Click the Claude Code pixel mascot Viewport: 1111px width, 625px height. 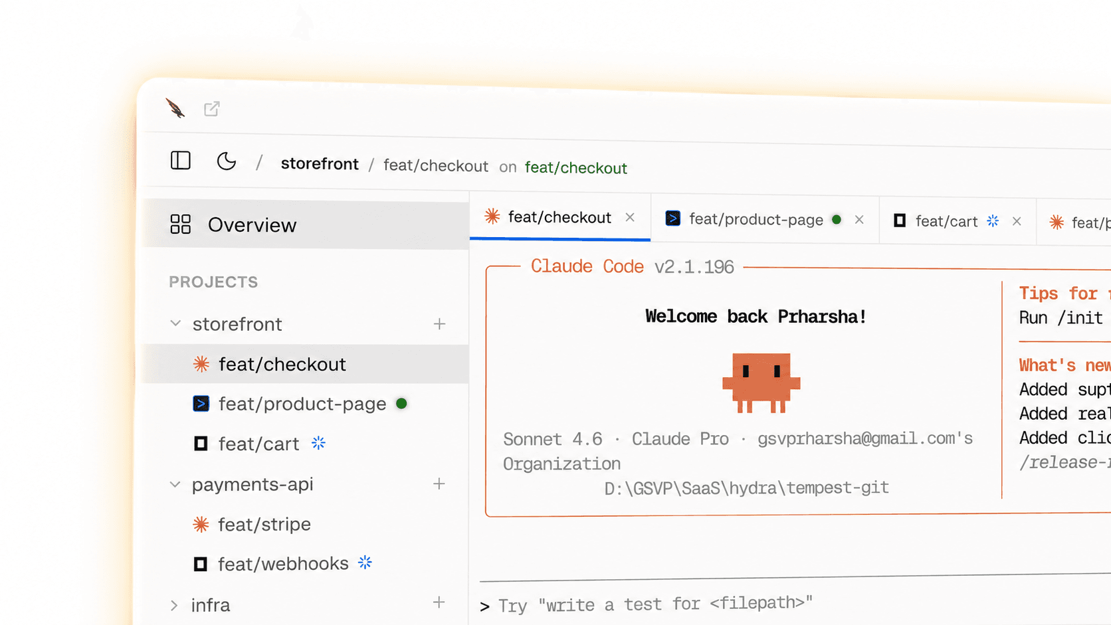coord(761,383)
